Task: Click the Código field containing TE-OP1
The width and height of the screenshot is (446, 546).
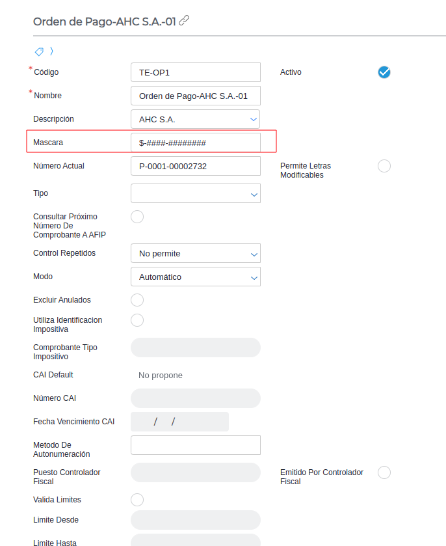Action: click(x=196, y=72)
